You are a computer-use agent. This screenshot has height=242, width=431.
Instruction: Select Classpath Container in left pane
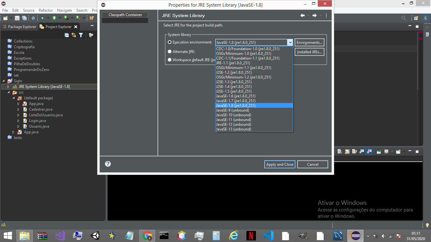[125, 15]
